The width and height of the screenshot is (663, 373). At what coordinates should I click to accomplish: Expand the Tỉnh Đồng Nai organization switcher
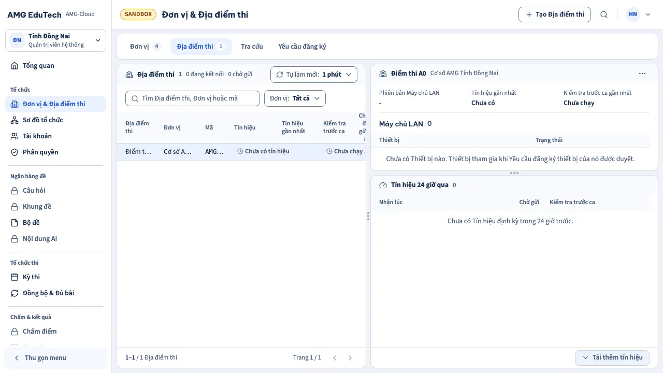coord(55,40)
